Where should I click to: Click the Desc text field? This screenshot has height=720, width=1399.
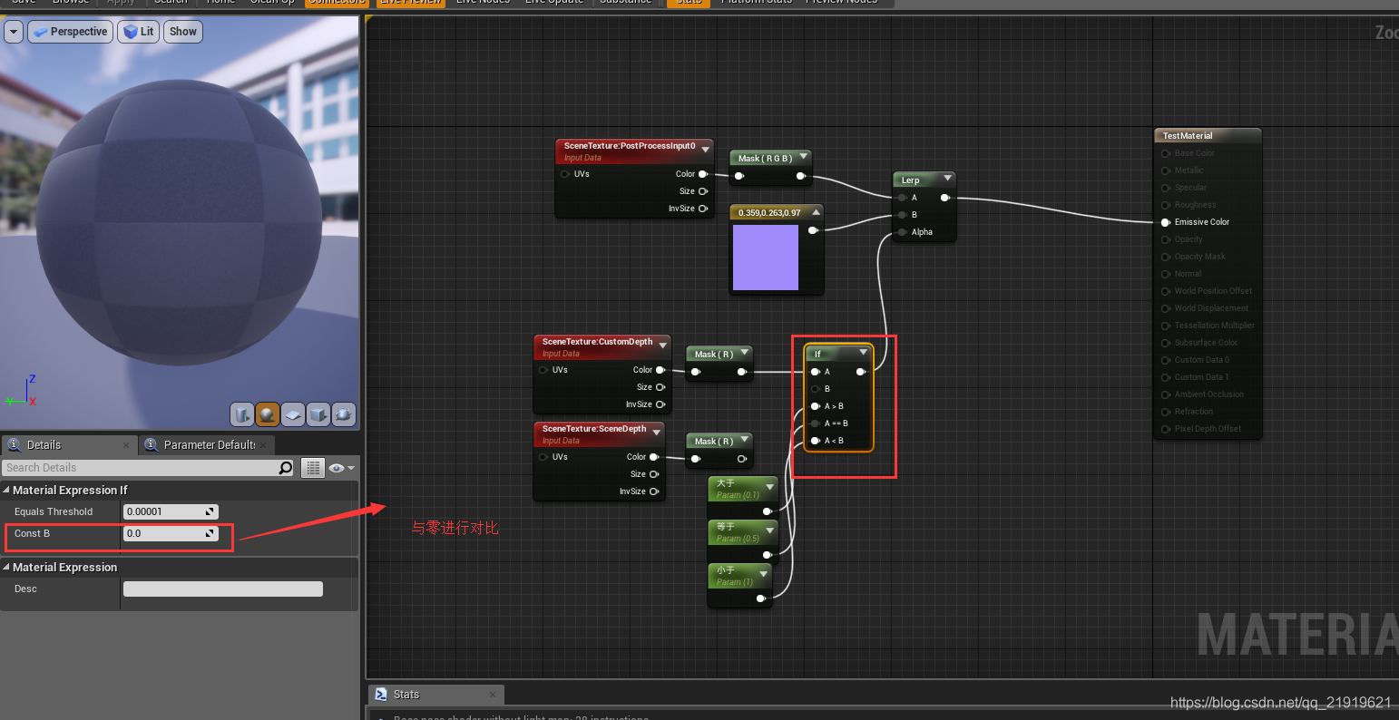(223, 589)
